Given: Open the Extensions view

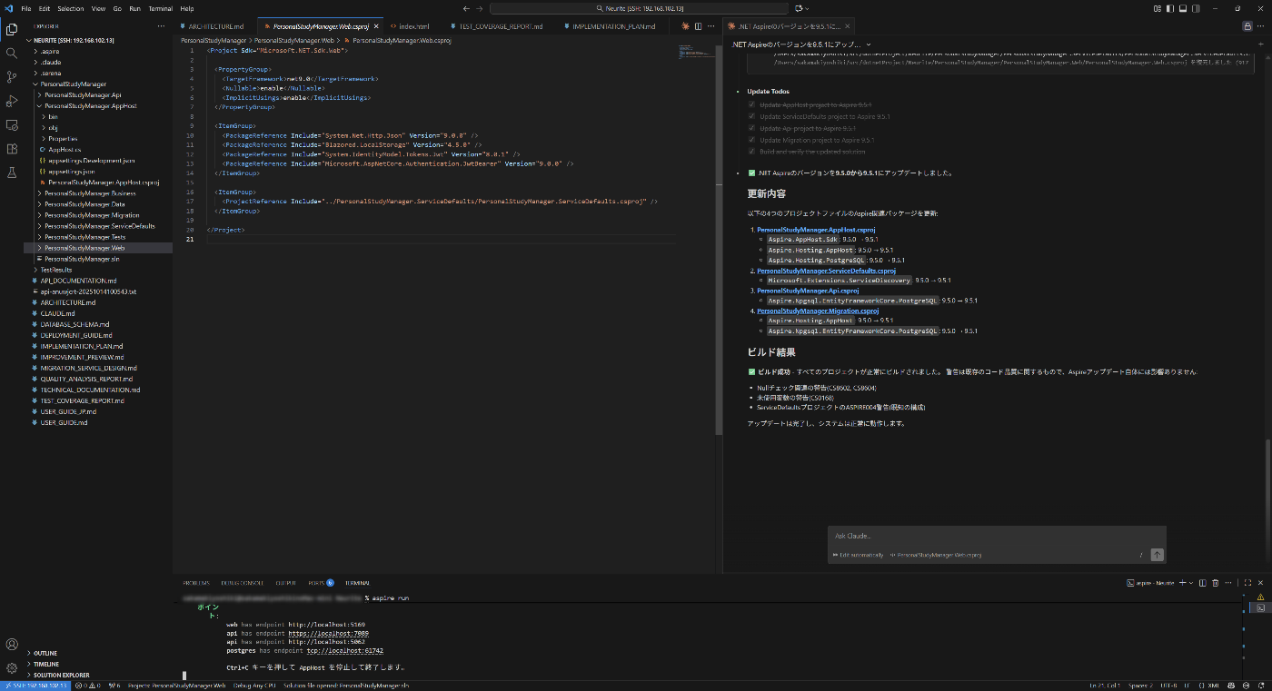Looking at the screenshot, I should point(12,148).
